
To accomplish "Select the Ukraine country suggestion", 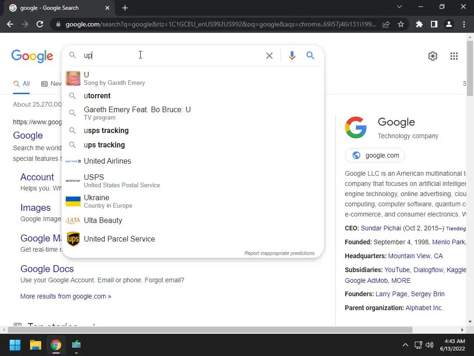I will pos(193,201).
